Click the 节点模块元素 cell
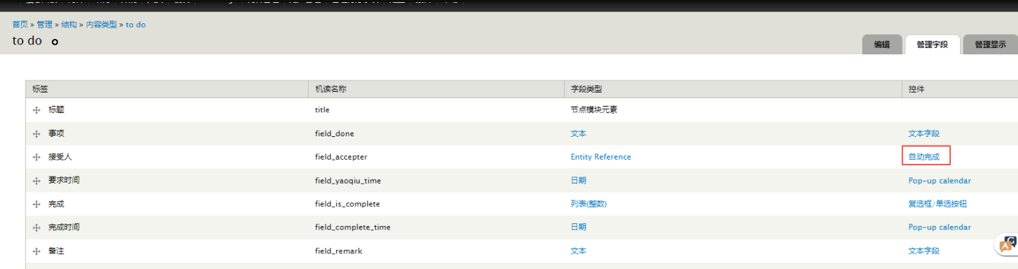 pyautogui.click(x=594, y=110)
